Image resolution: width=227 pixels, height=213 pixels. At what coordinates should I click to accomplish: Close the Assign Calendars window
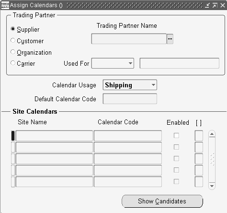[x=223, y=5]
